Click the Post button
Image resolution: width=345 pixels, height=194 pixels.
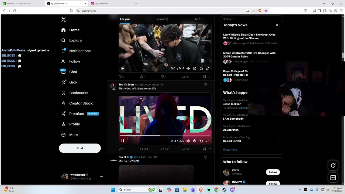coord(80,148)
